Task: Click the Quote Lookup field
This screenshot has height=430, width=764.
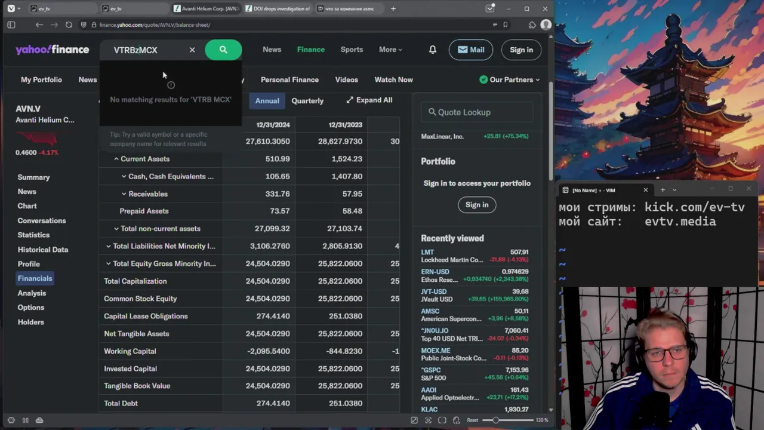Action: point(477,112)
